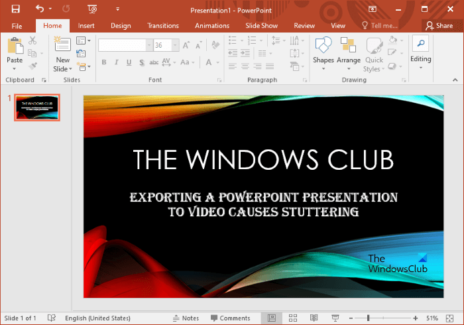
Task: Open the Transitions tab
Action: click(x=163, y=26)
